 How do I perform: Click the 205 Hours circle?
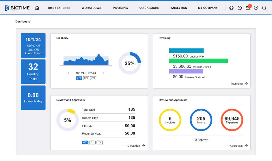tap(201, 120)
